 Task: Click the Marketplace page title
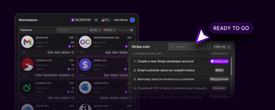pyautogui.click(x=28, y=20)
